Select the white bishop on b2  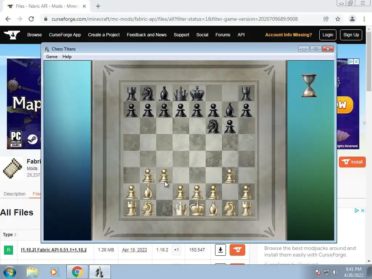[x=148, y=192]
